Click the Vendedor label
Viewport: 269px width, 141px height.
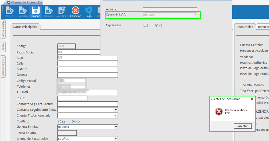click(246, 57)
